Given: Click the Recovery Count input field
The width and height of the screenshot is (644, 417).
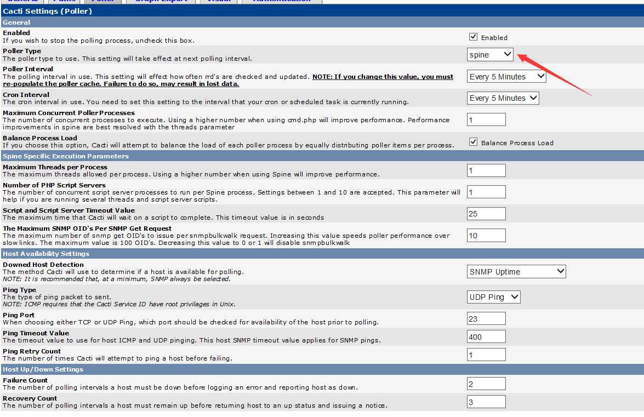Looking at the screenshot, I should (486, 402).
